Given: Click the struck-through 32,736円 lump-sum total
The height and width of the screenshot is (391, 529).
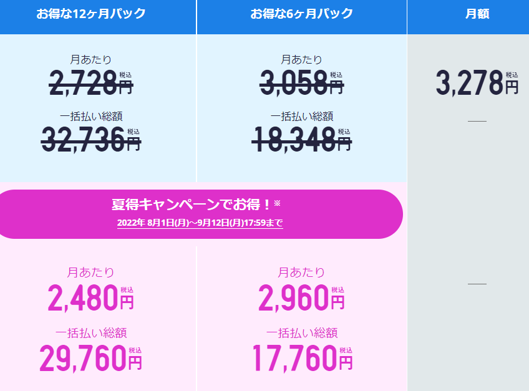Looking at the screenshot, I should point(91,139).
